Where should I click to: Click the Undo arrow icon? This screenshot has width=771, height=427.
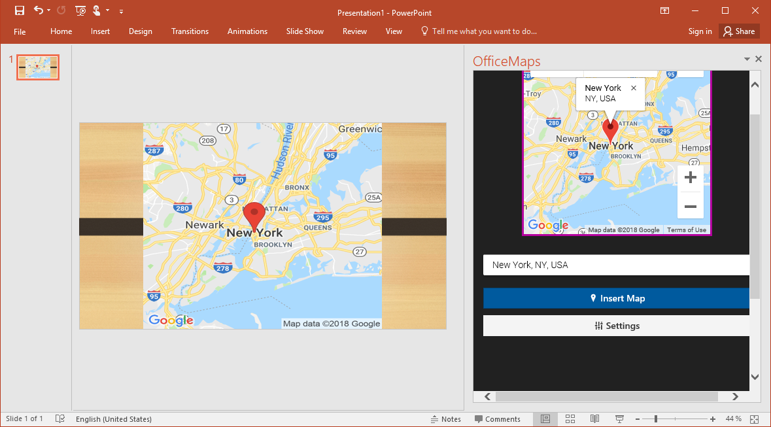click(39, 10)
